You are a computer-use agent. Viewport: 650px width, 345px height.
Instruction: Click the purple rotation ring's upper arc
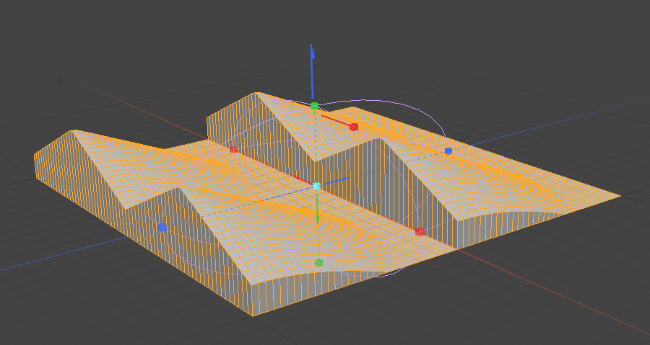[376, 101]
